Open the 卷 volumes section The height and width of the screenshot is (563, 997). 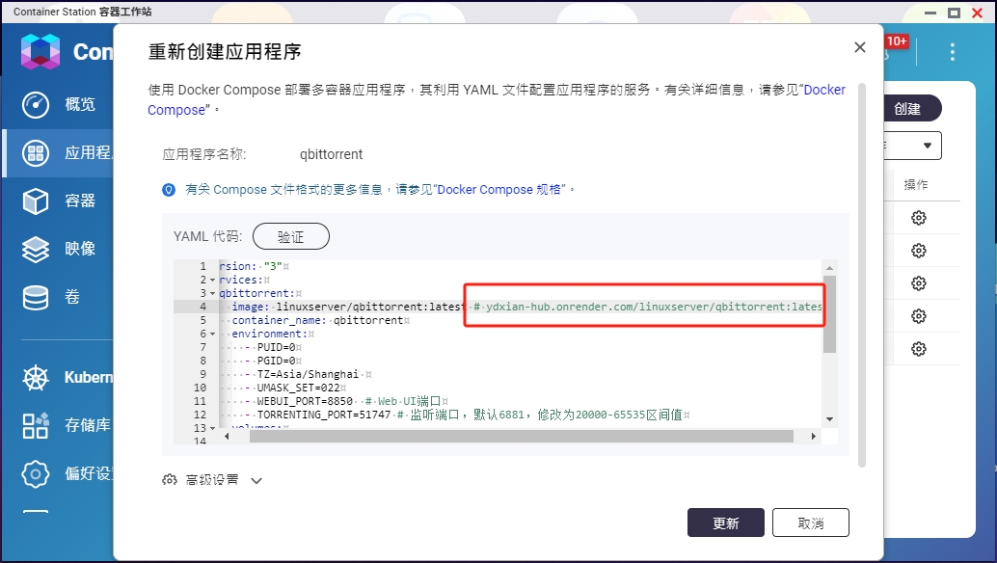click(51, 297)
